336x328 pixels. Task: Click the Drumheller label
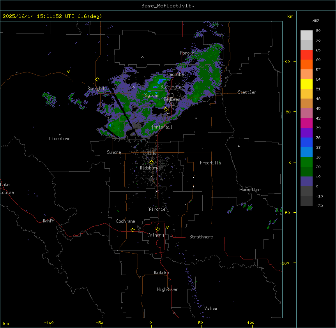[x=249, y=190]
